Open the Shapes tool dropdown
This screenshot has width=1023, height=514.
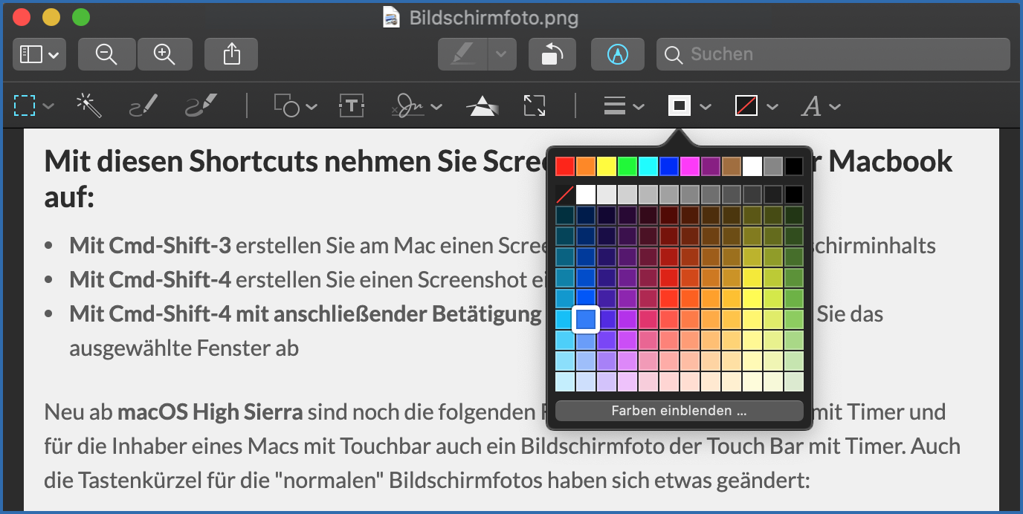pos(294,106)
